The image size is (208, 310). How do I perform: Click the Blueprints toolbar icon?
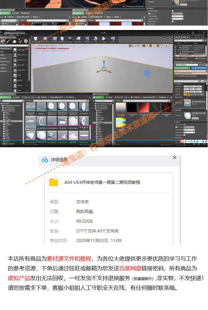[x=78, y=39]
